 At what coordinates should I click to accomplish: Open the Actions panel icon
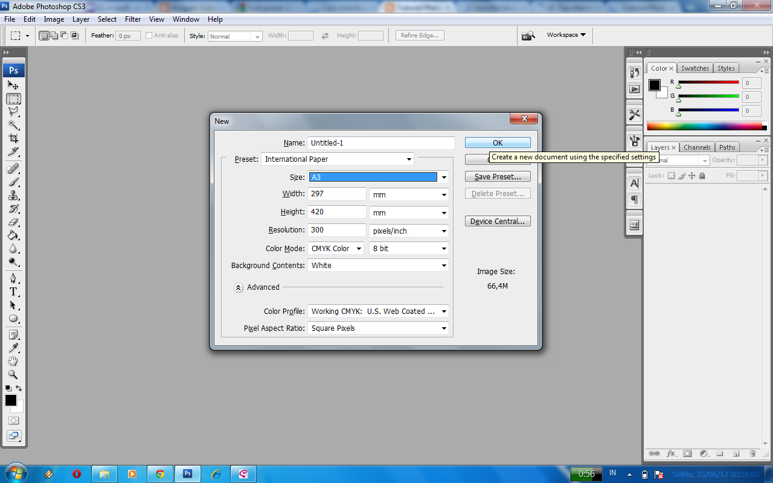pyautogui.click(x=634, y=89)
